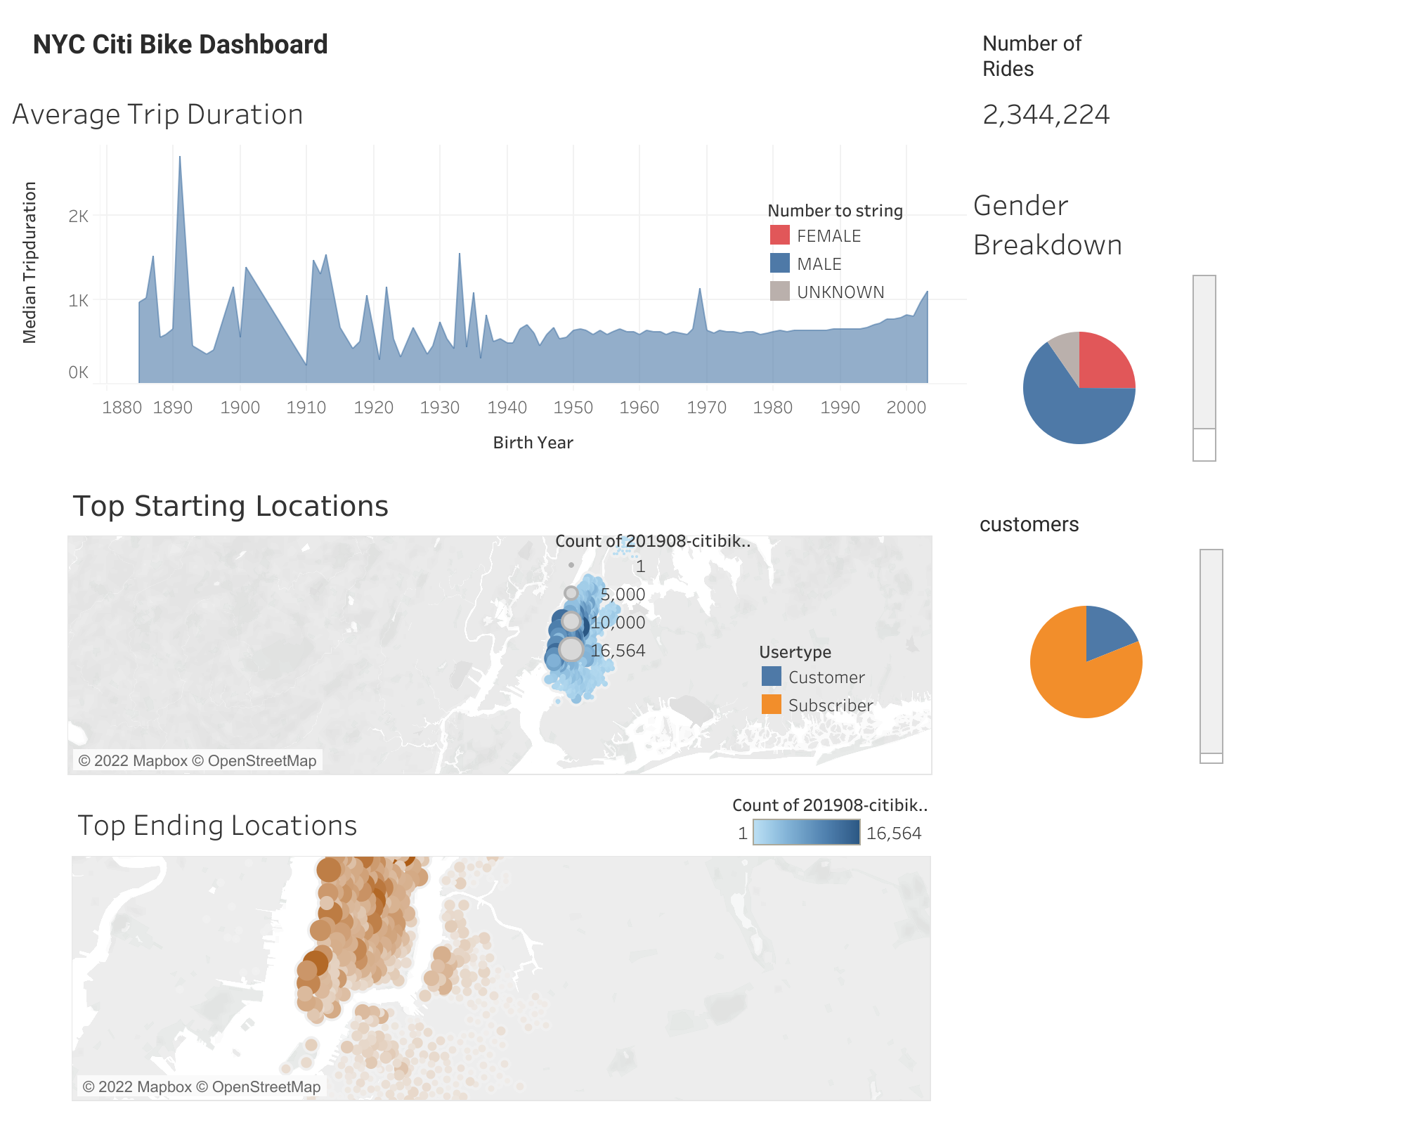Expand the truncated Count of 201908-citibik legend title
The height and width of the screenshot is (1123, 1404).
(x=831, y=805)
